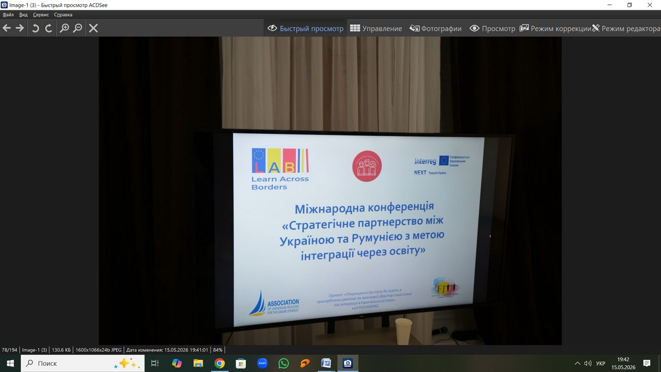Zoom out with magnifier minus icon
This screenshot has width=661, height=372.
coord(77,28)
